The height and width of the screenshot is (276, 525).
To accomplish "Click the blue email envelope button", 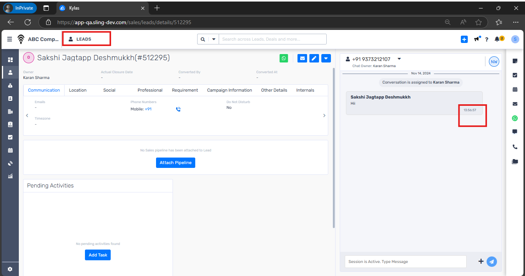I will point(302,58).
